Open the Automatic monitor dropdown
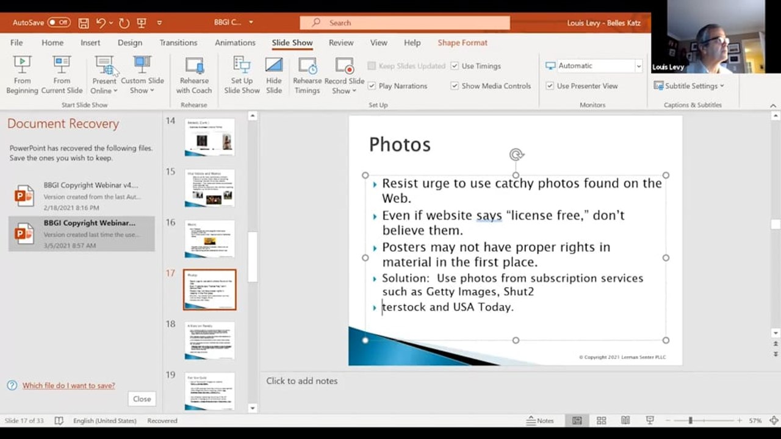 638,66
